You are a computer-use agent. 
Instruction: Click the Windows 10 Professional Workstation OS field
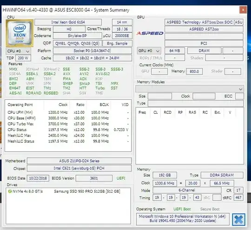click(183, 219)
